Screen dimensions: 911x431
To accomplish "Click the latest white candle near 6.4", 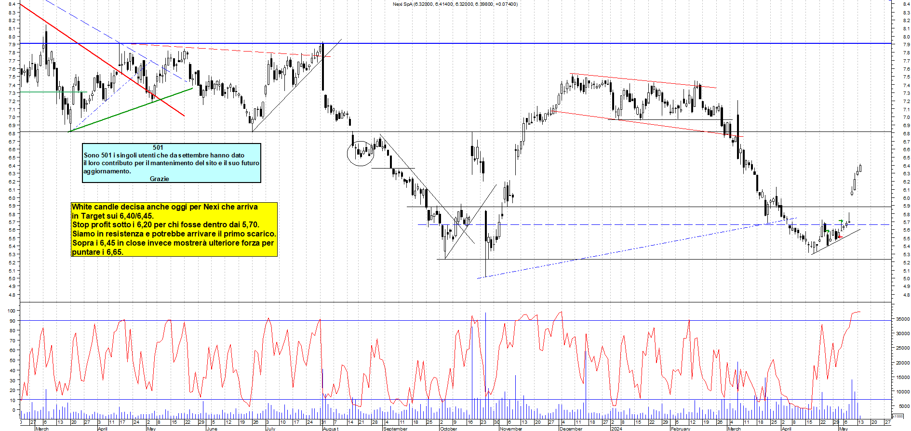I will coord(860,169).
